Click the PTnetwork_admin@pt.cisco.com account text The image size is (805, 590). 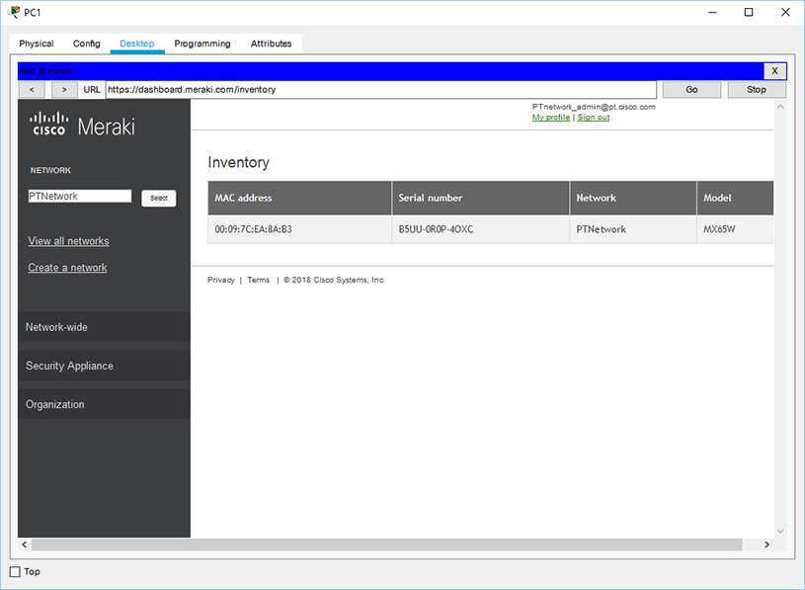coord(594,107)
